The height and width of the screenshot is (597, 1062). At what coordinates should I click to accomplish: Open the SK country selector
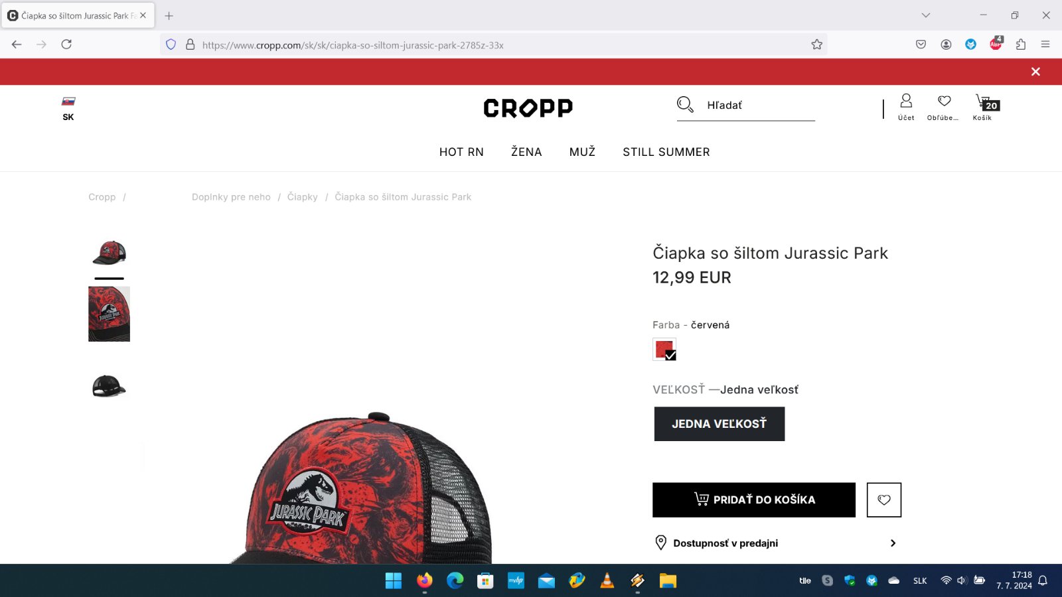pyautogui.click(x=68, y=108)
